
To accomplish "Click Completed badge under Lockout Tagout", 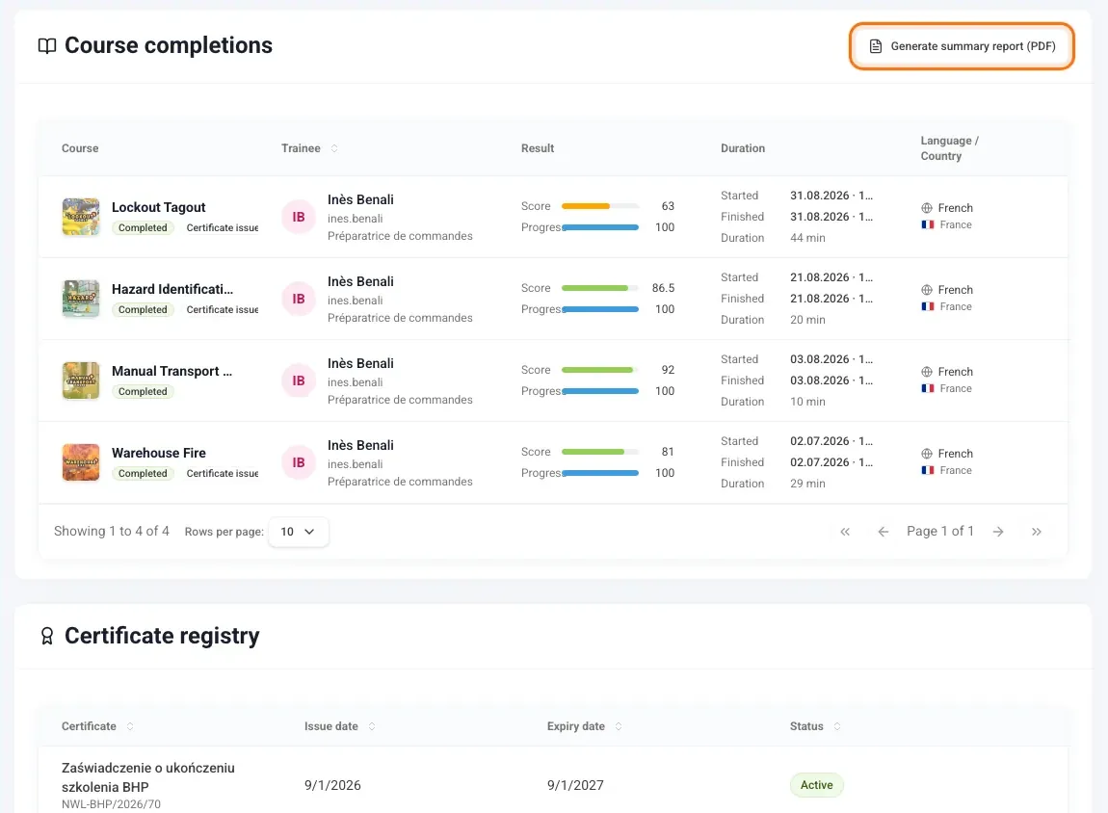I will [143, 227].
